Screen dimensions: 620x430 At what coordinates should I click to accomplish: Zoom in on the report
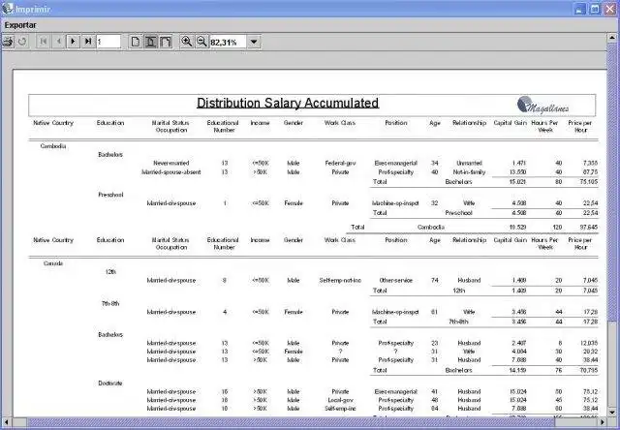coord(187,42)
